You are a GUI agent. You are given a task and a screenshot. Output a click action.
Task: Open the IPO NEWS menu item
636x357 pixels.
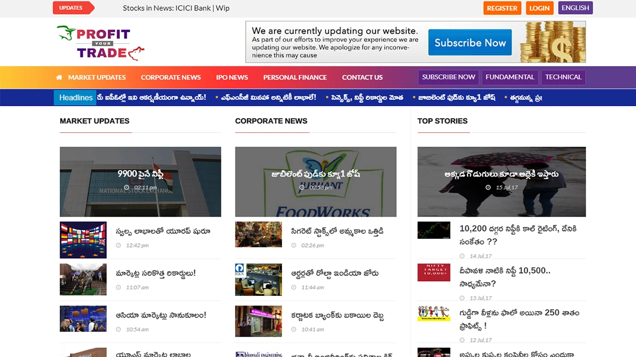pos(232,78)
